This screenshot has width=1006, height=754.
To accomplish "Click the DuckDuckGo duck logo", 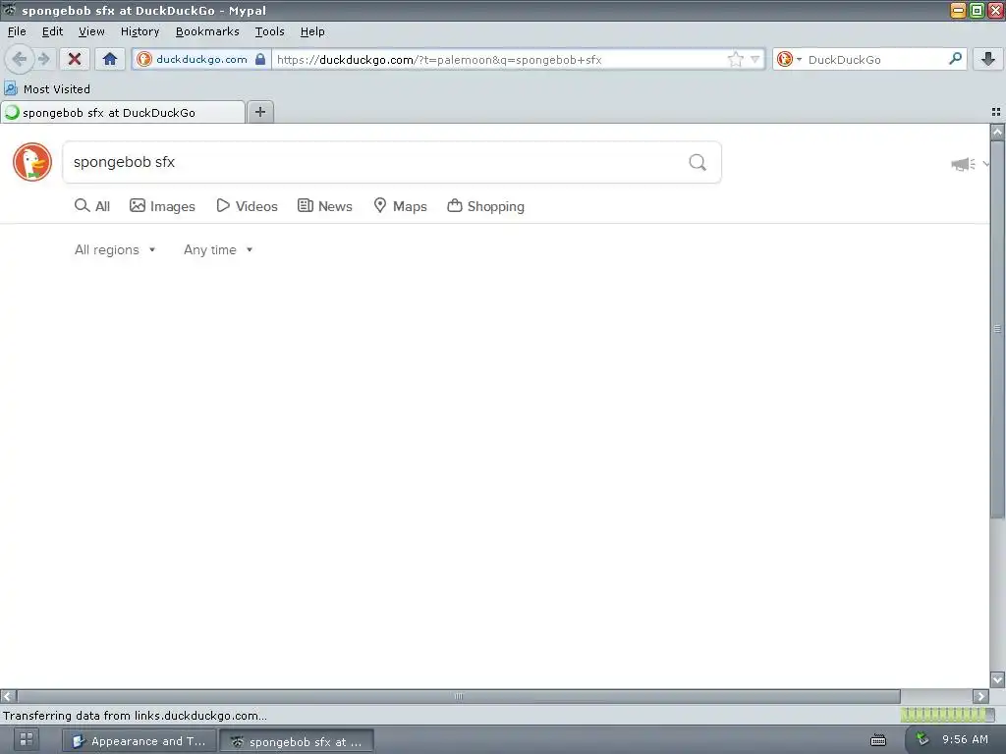I will (x=32, y=162).
